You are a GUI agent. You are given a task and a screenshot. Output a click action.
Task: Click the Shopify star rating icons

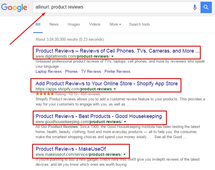click(45, 94)
